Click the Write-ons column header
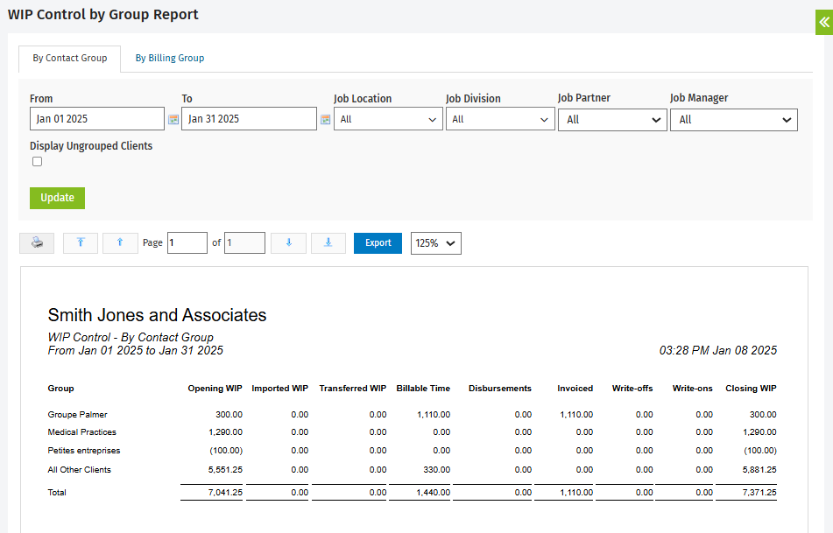The height and width of the screenshot is (533, 833). (x=692, y=389)
